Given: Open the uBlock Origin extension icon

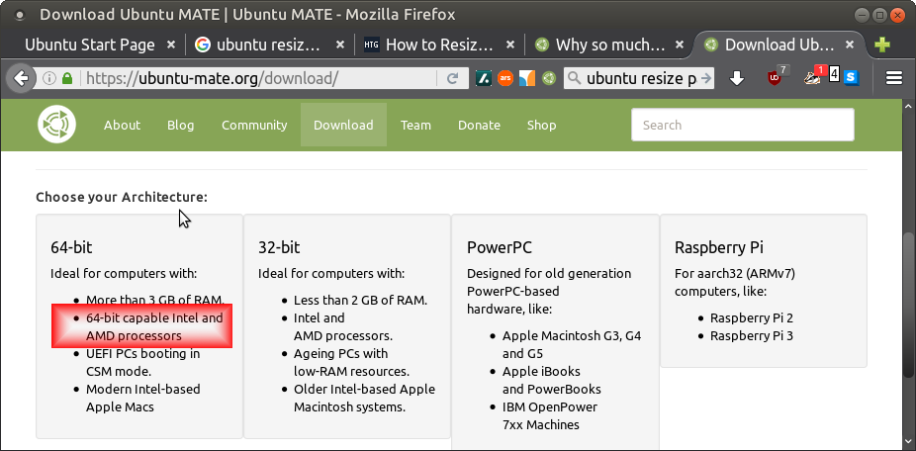Looking at the screenshot, I should [x=777, y=76].
